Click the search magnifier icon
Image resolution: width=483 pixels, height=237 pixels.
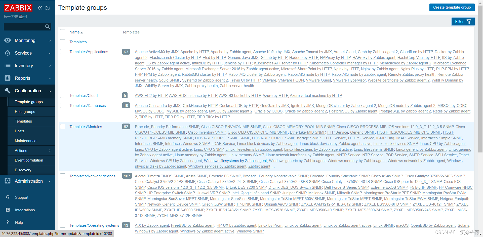pyautogui.click(x=47, y=27)
